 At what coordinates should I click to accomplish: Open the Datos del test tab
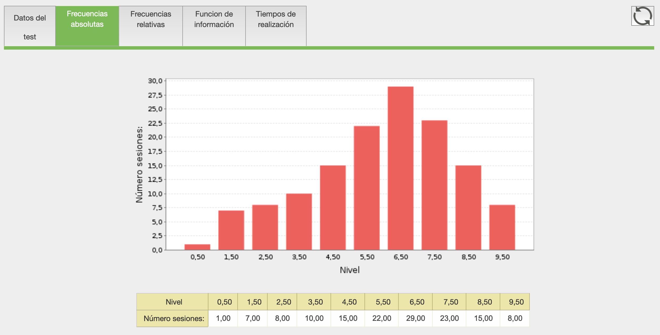tap(30, 26)
